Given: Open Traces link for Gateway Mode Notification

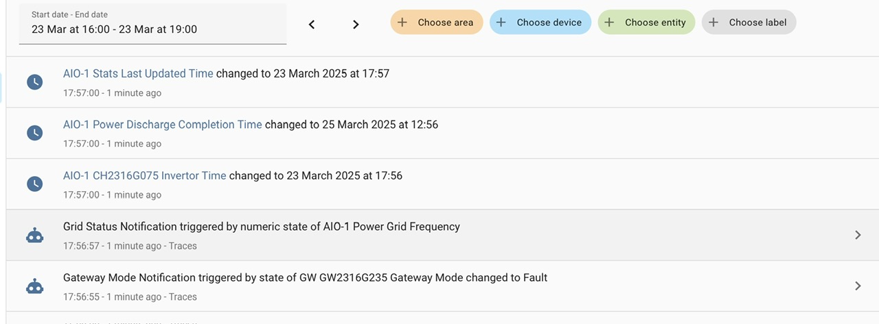Looking at the screenshot, I should [x=183, y=297].
